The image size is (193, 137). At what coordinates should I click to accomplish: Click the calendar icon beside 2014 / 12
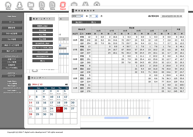pyautogui.click(x=29, y=85)
